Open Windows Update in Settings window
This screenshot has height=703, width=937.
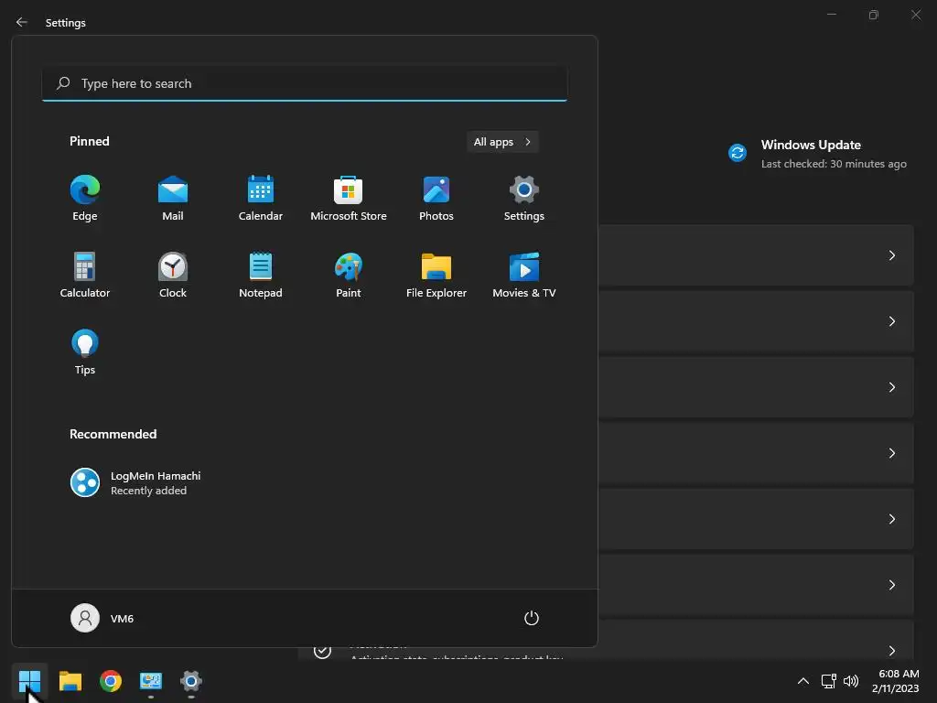pyautogui.click(x=817, y=154)
